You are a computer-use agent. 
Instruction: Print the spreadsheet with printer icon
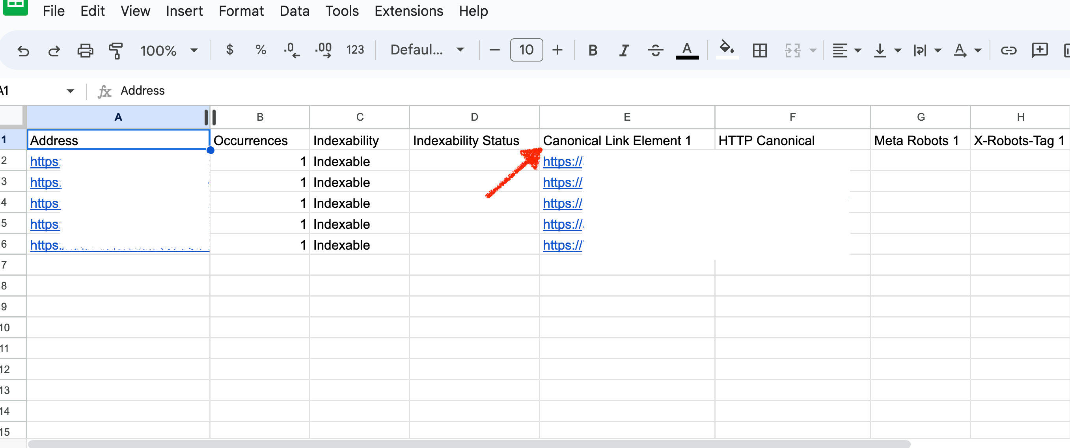[x=85, y=50]
